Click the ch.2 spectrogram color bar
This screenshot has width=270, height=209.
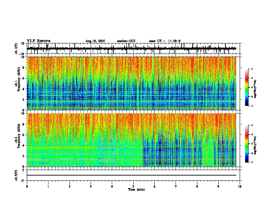(246, 144)
